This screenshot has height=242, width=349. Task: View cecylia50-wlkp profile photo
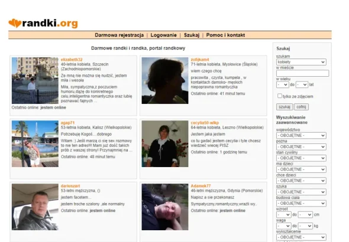point(165,143)
